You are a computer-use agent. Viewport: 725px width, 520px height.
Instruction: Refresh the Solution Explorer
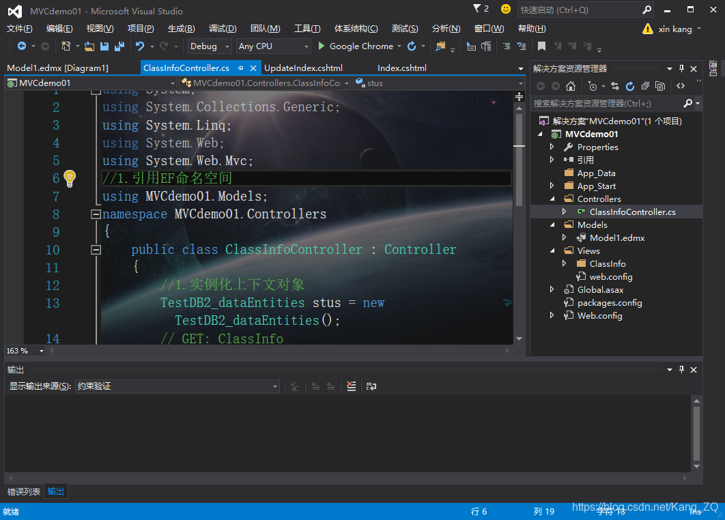pyautogui.click(x=629, y=86)
